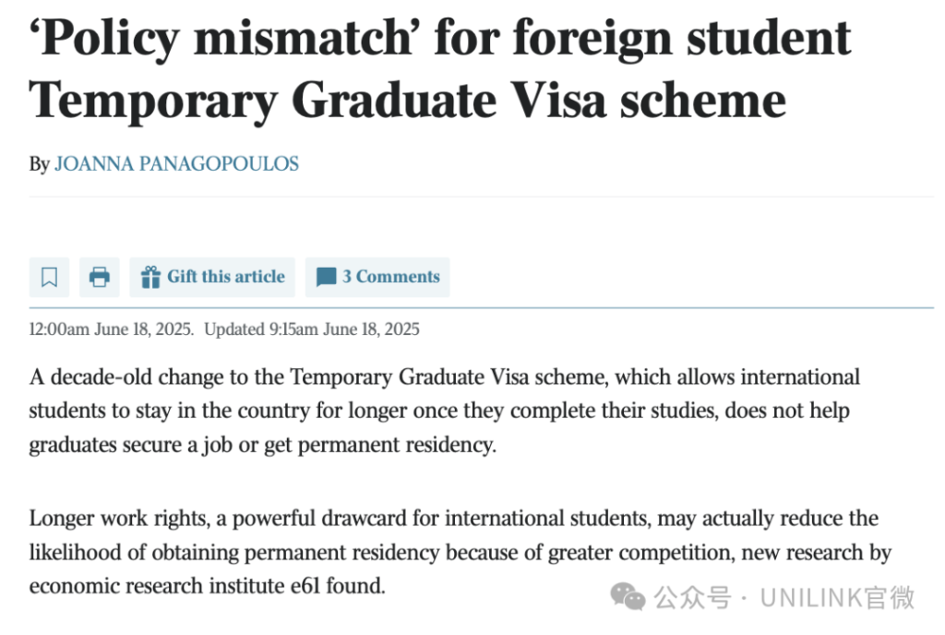Click paragraph starting 'Longer work rights'

point(461,552)
